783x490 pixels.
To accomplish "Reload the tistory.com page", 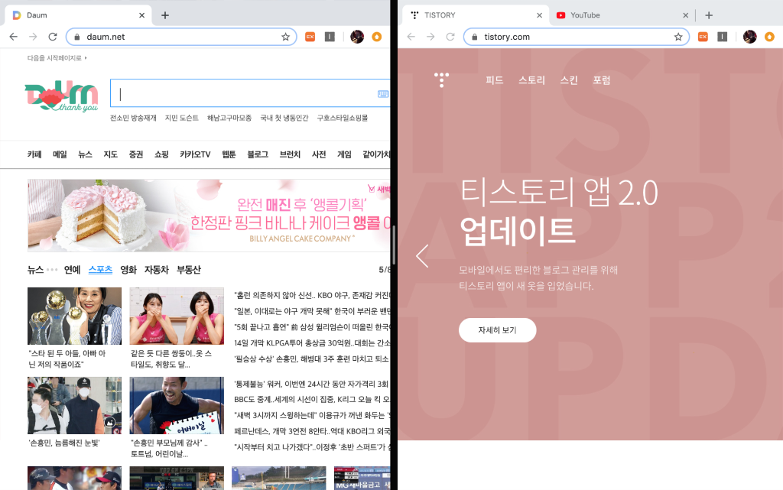I will [x=450, y=37].
